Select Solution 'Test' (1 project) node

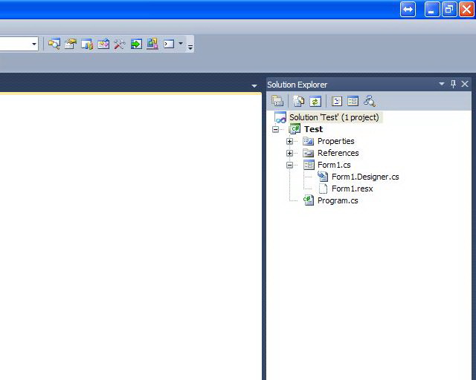pyautogui.click(x=334, y=117)
